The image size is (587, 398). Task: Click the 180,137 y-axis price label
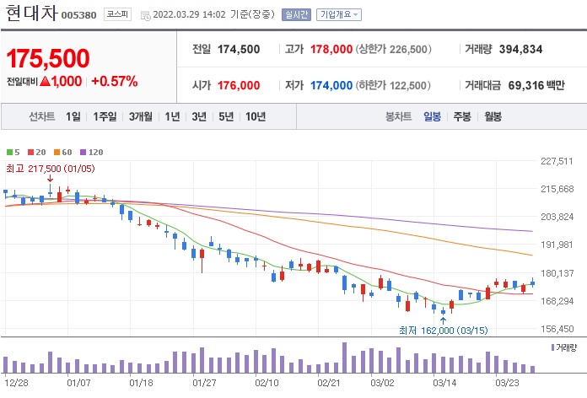pos(557,273)
